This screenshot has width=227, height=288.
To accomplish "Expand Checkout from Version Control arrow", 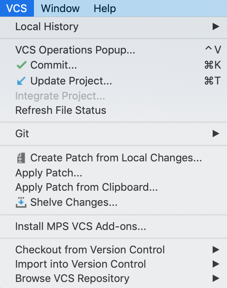I will pos(216,250).
